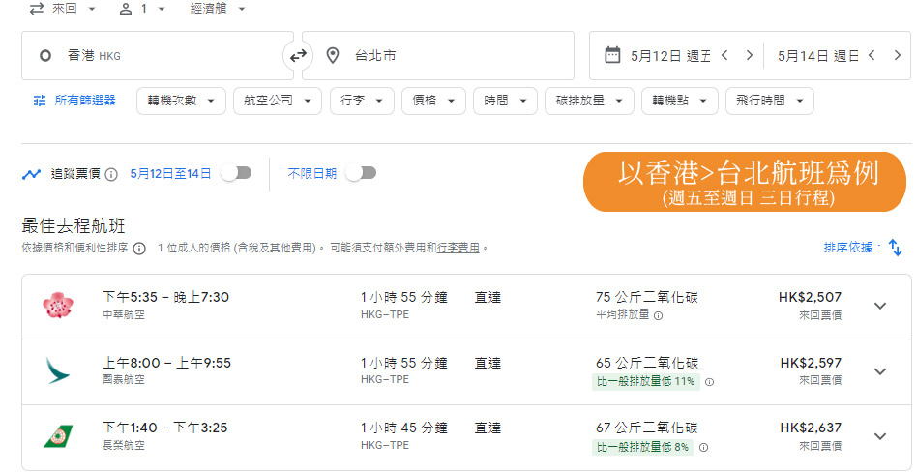The width and height of the screenshot is (916, 472).
Task: Click info icon beside 比一般排放量低 11%
Action: coord(709,381)
